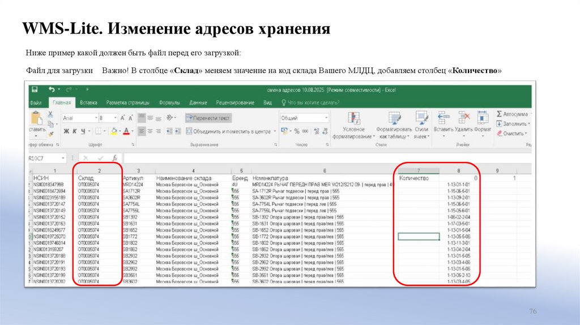Open dropdown arrow next to merge and center

point(275,131)
